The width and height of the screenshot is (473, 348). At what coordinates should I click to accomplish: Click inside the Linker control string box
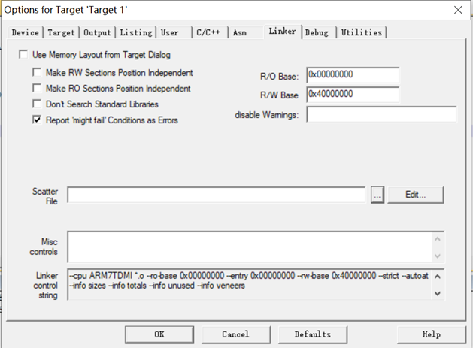coord(250,284)
